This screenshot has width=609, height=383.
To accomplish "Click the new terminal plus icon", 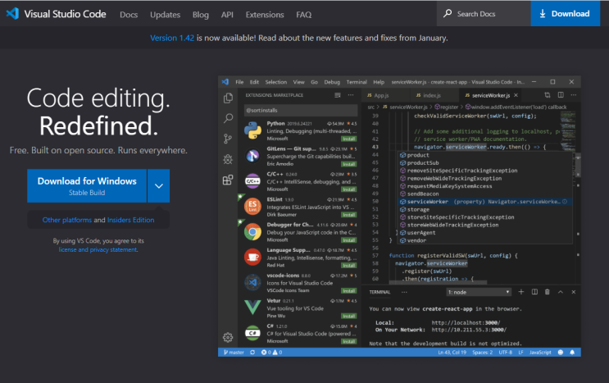I will 521,292.
